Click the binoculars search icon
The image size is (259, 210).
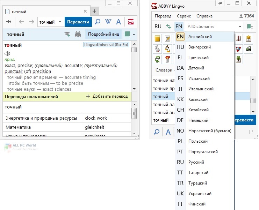[78, 34]
